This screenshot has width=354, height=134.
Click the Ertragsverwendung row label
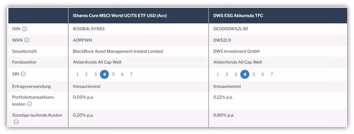point(31,86)
